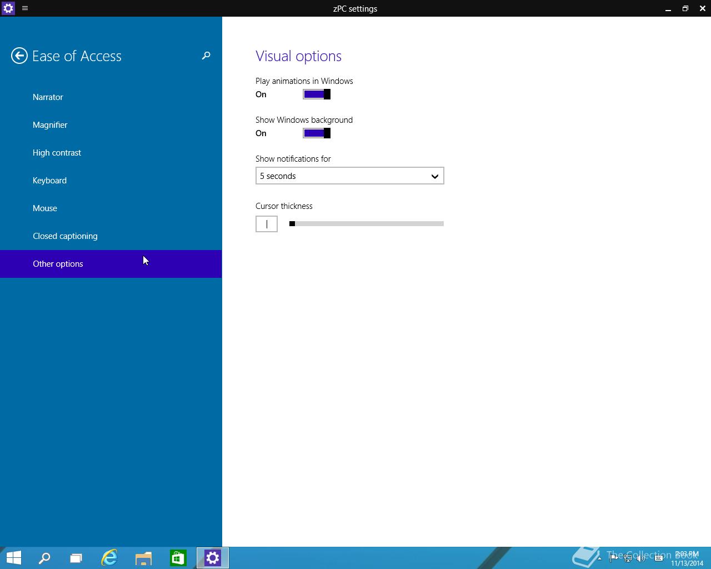Open the hamburger menu in title bar
This screenshot has height=569, width=711.
[x=25, y=8]
